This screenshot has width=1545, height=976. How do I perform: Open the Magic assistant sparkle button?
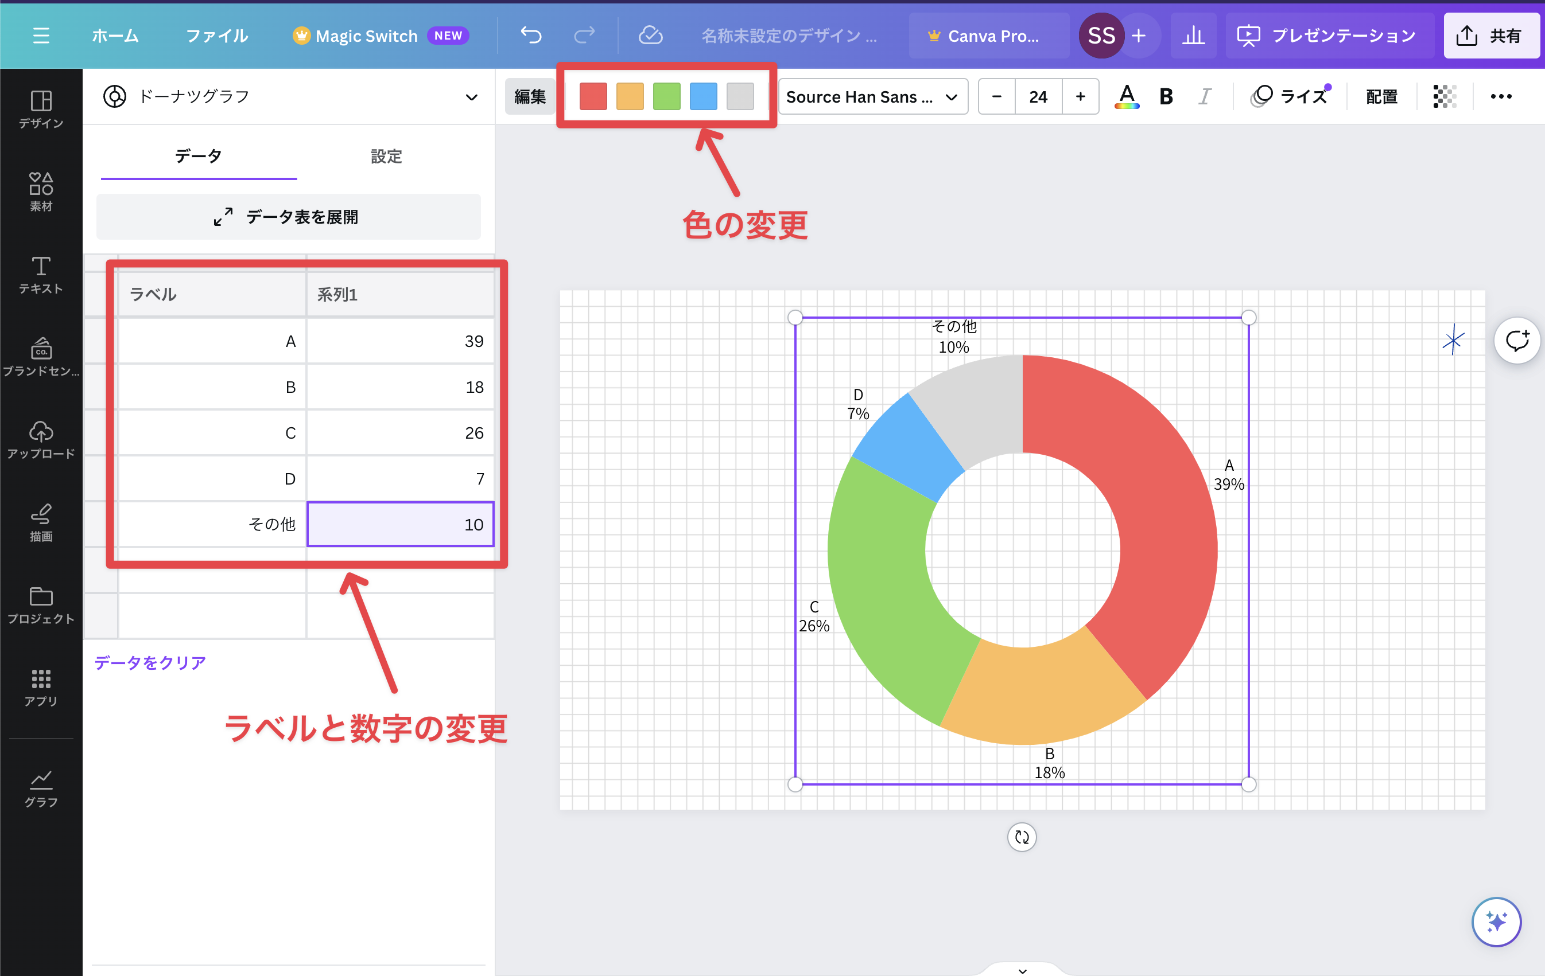point(1496,922)
